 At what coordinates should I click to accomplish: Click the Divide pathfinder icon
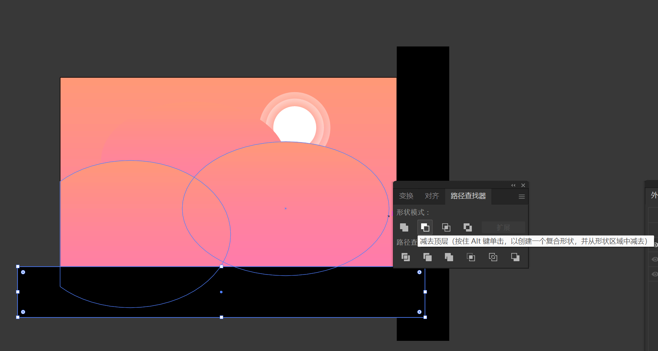tap(406, 257)
